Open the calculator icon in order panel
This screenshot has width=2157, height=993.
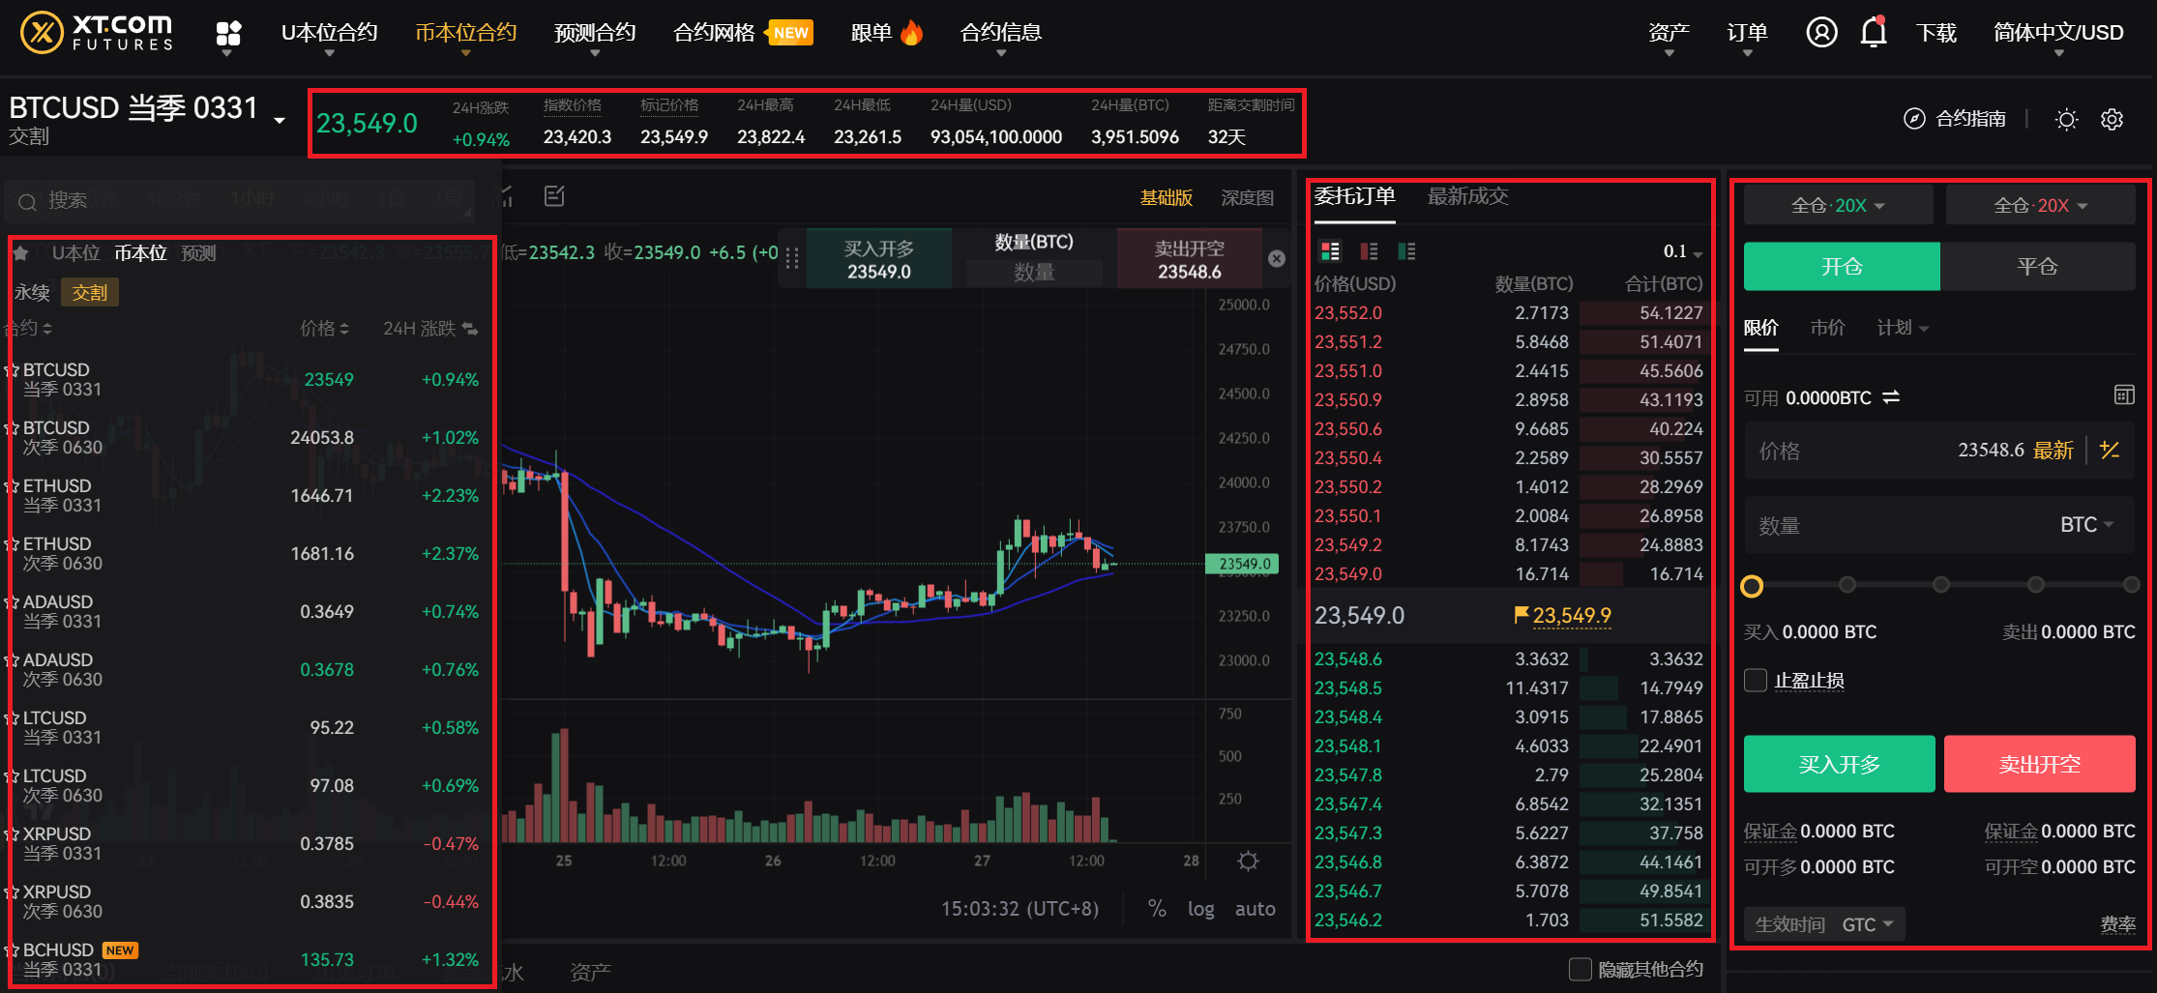click(2124, 394)
